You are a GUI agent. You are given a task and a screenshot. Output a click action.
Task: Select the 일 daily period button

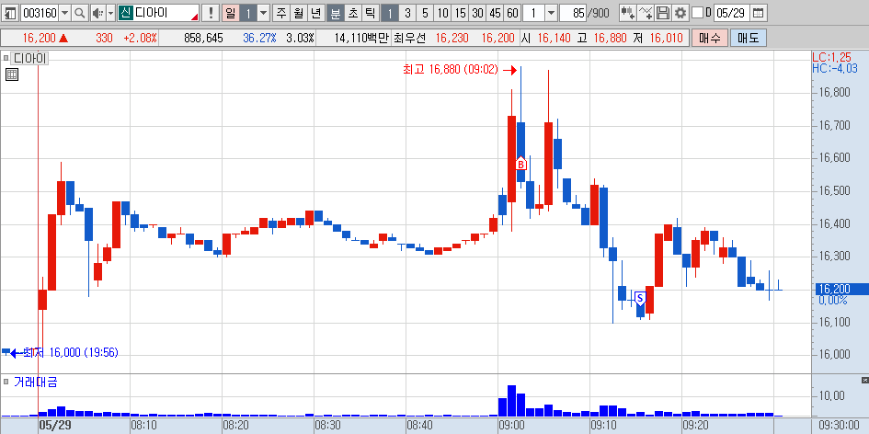231,13
